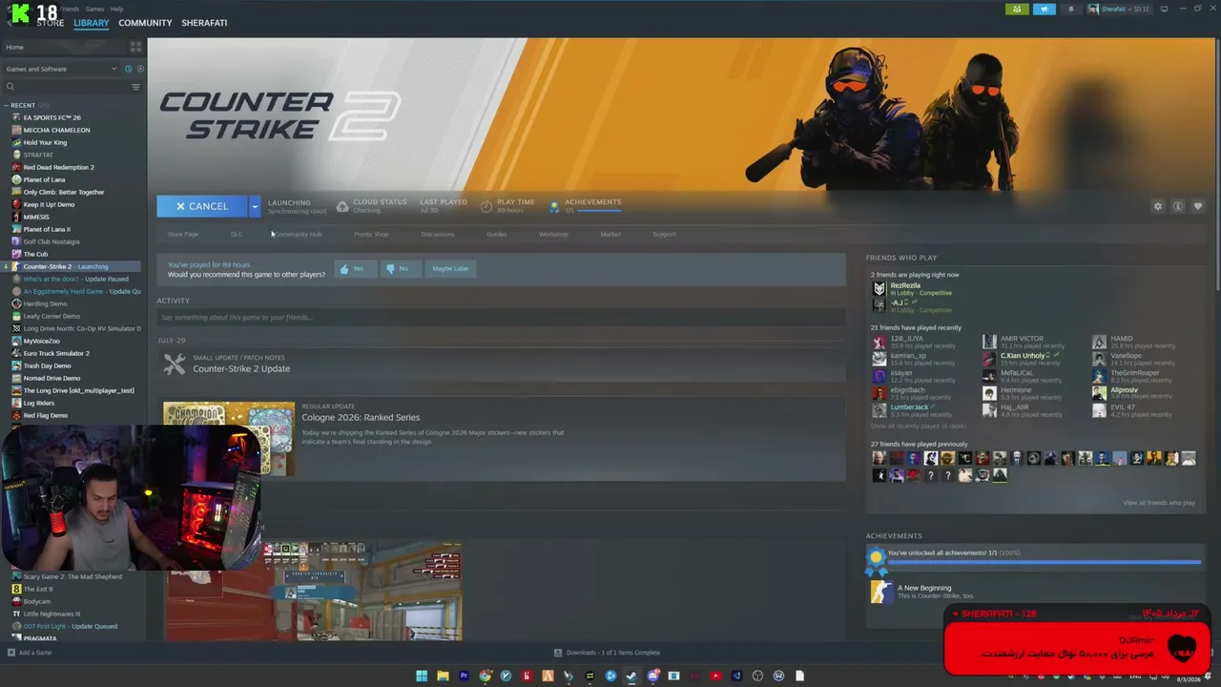The image size is (1221, 687).
Task: Click the cloud status icon
Action: click(x=342, y=206)
